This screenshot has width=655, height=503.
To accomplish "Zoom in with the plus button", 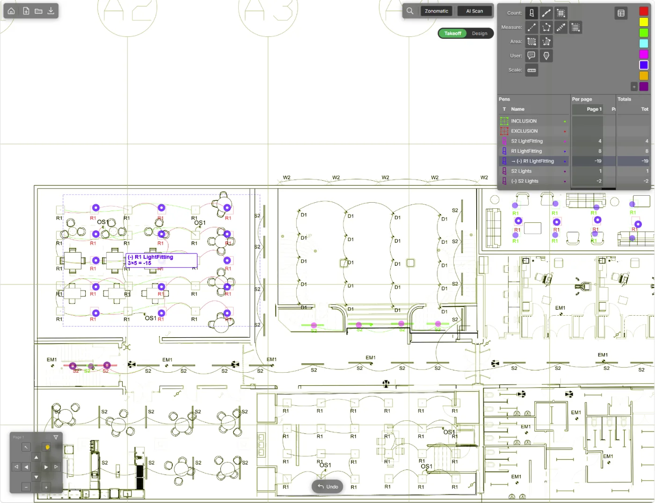I will pos(46,487).
